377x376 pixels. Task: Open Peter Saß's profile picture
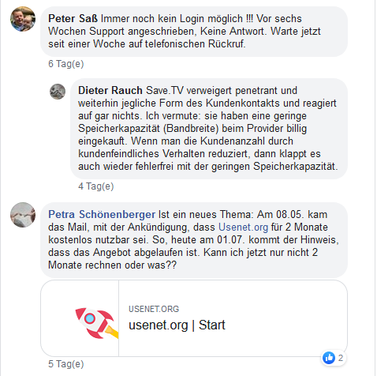(x=23, y=19)
